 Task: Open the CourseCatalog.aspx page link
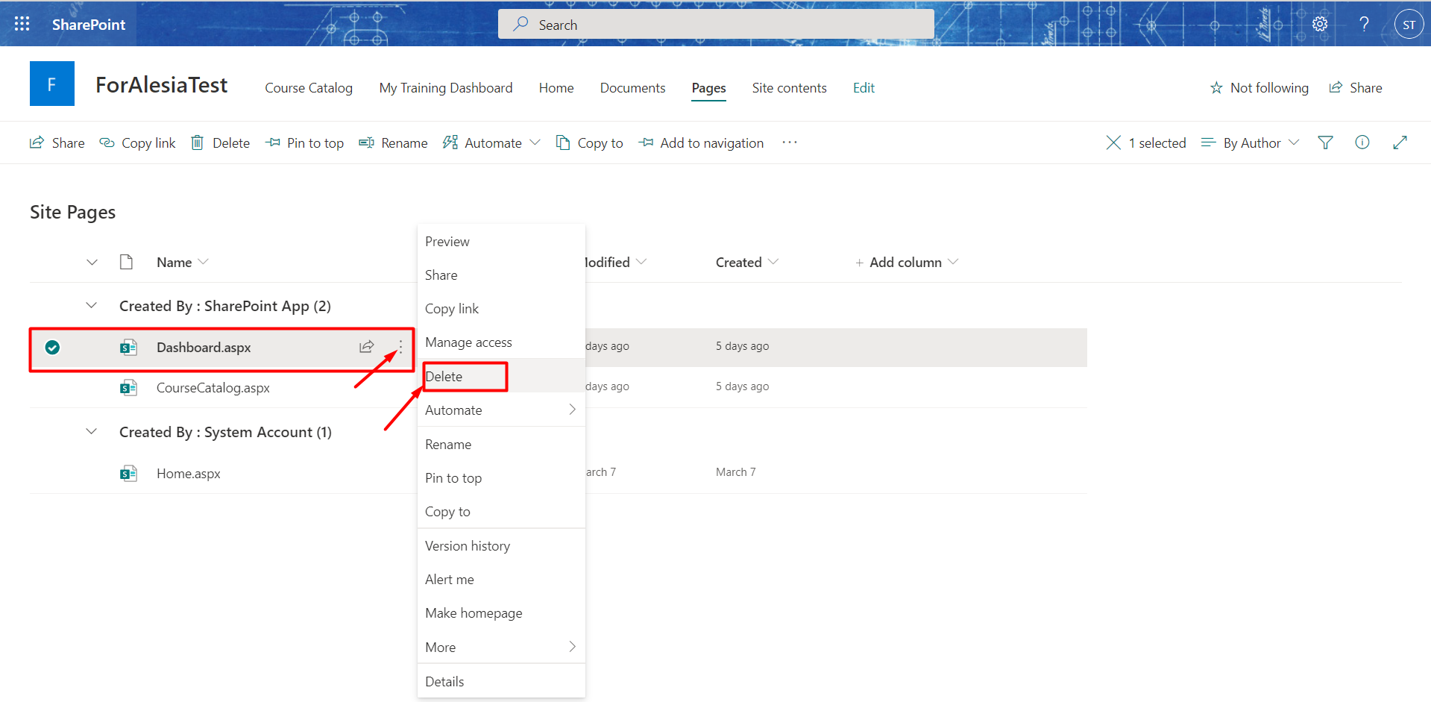pyautogui.click(x=213, y=388)
